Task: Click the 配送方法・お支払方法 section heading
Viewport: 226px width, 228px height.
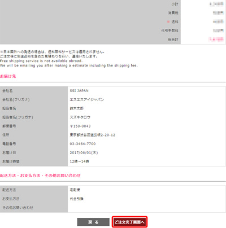Action: (x=40, y=176)
